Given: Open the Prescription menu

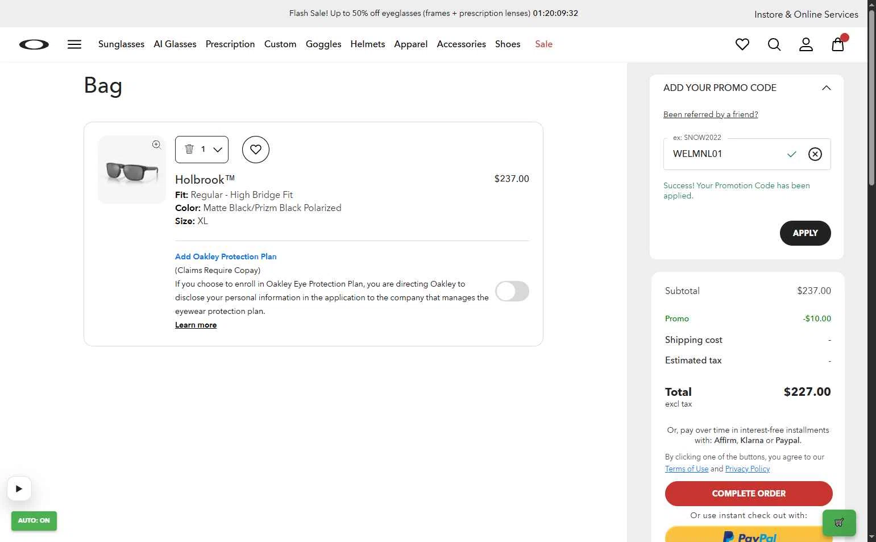Looking at the screenshot, I should tap(230, 44).
